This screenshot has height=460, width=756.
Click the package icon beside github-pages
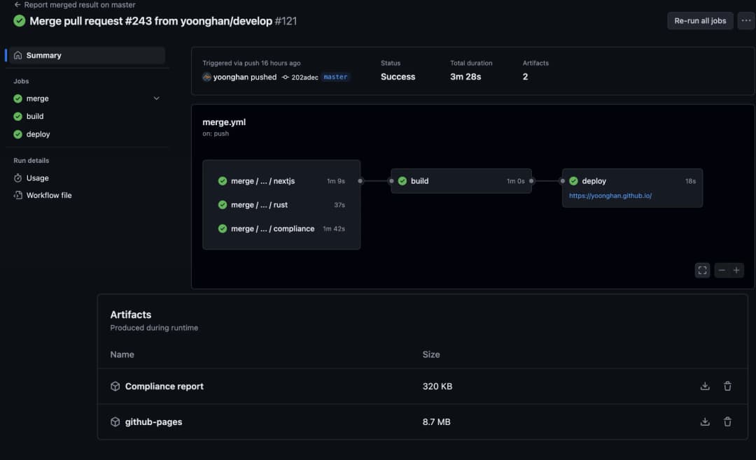coord(115,422)
